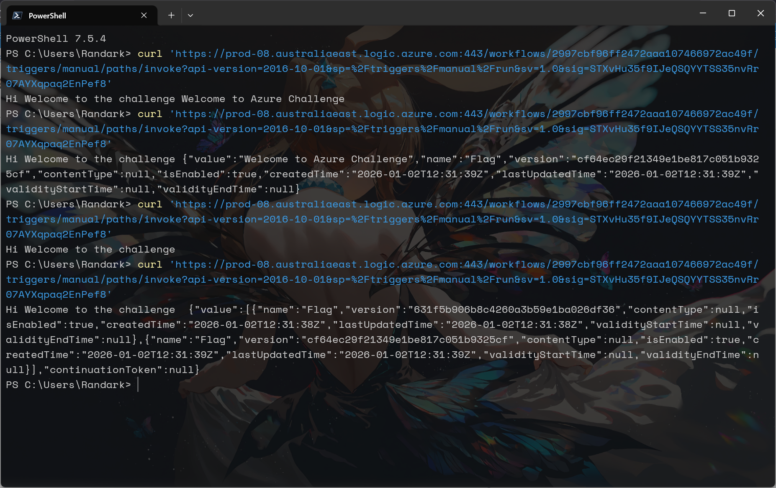Minimize the terminal window
This screenshot has width=776, height=488.
point(703,13)
